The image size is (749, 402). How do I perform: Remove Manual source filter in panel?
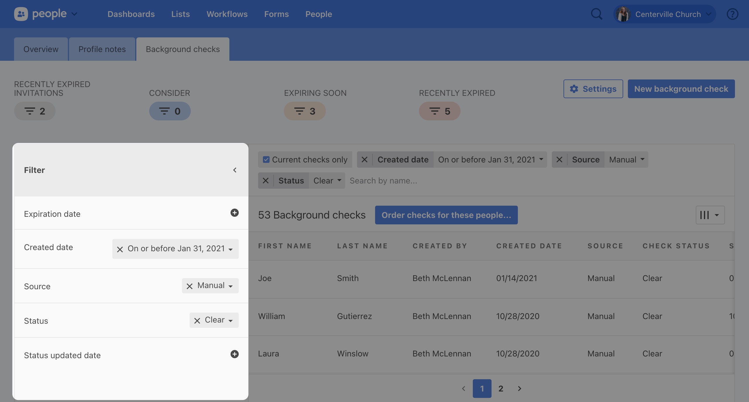coord(190,286)
